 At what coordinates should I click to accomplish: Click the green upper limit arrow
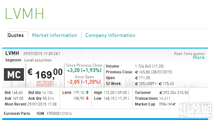pyautogui.click(x=87, y=92)
